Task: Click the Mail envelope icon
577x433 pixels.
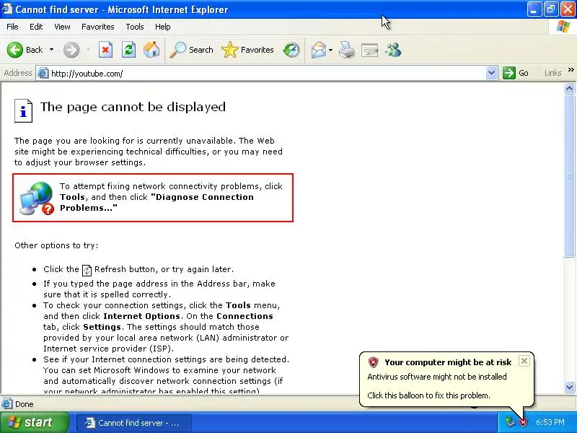Action: tap(319, 50)
